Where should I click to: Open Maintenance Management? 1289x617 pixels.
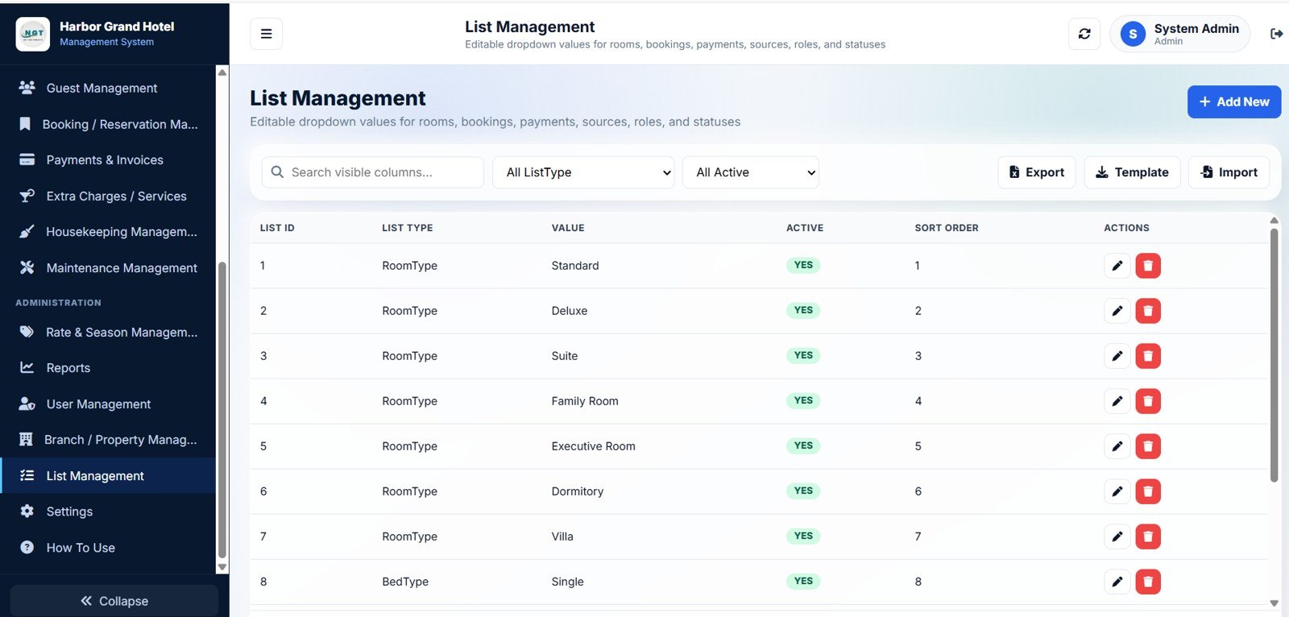click(x=108, y=267)
